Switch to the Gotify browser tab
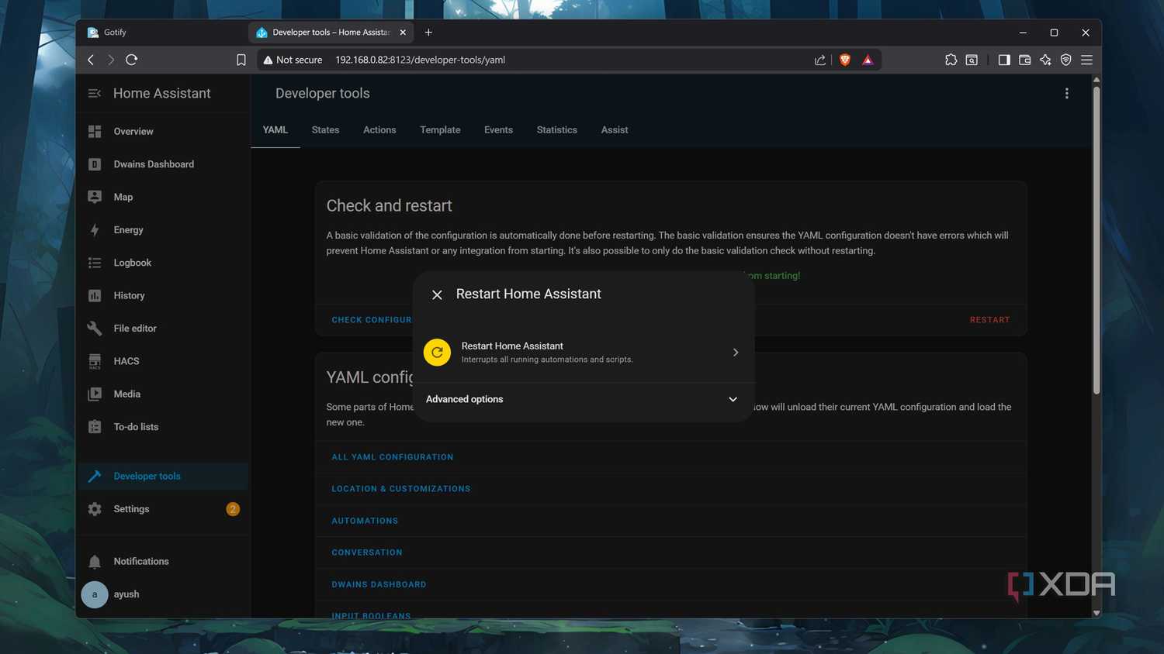Screen dimensions: 1164x654 (163, 33)
